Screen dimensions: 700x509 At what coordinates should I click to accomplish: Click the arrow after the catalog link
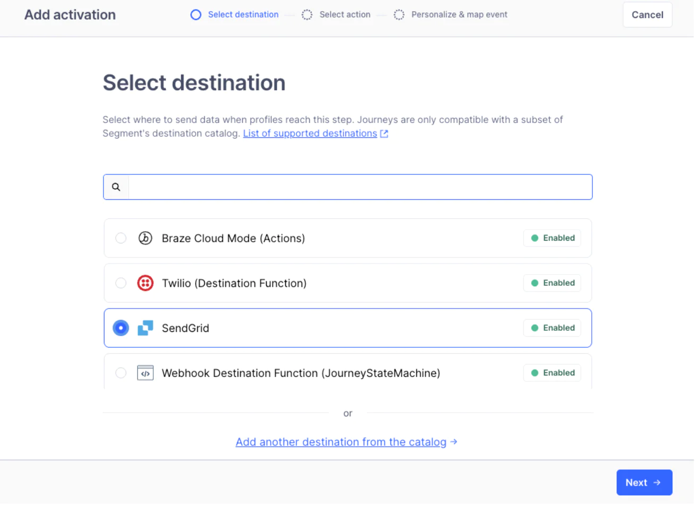[453, 442]
